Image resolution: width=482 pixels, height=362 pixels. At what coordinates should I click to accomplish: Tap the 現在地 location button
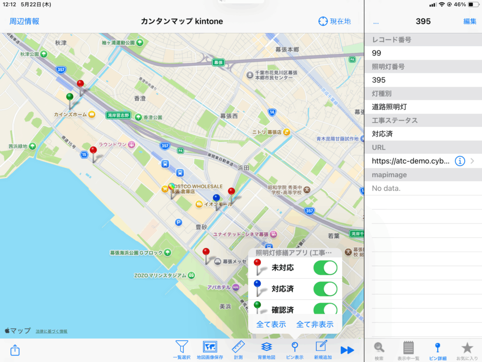(335, 21)
